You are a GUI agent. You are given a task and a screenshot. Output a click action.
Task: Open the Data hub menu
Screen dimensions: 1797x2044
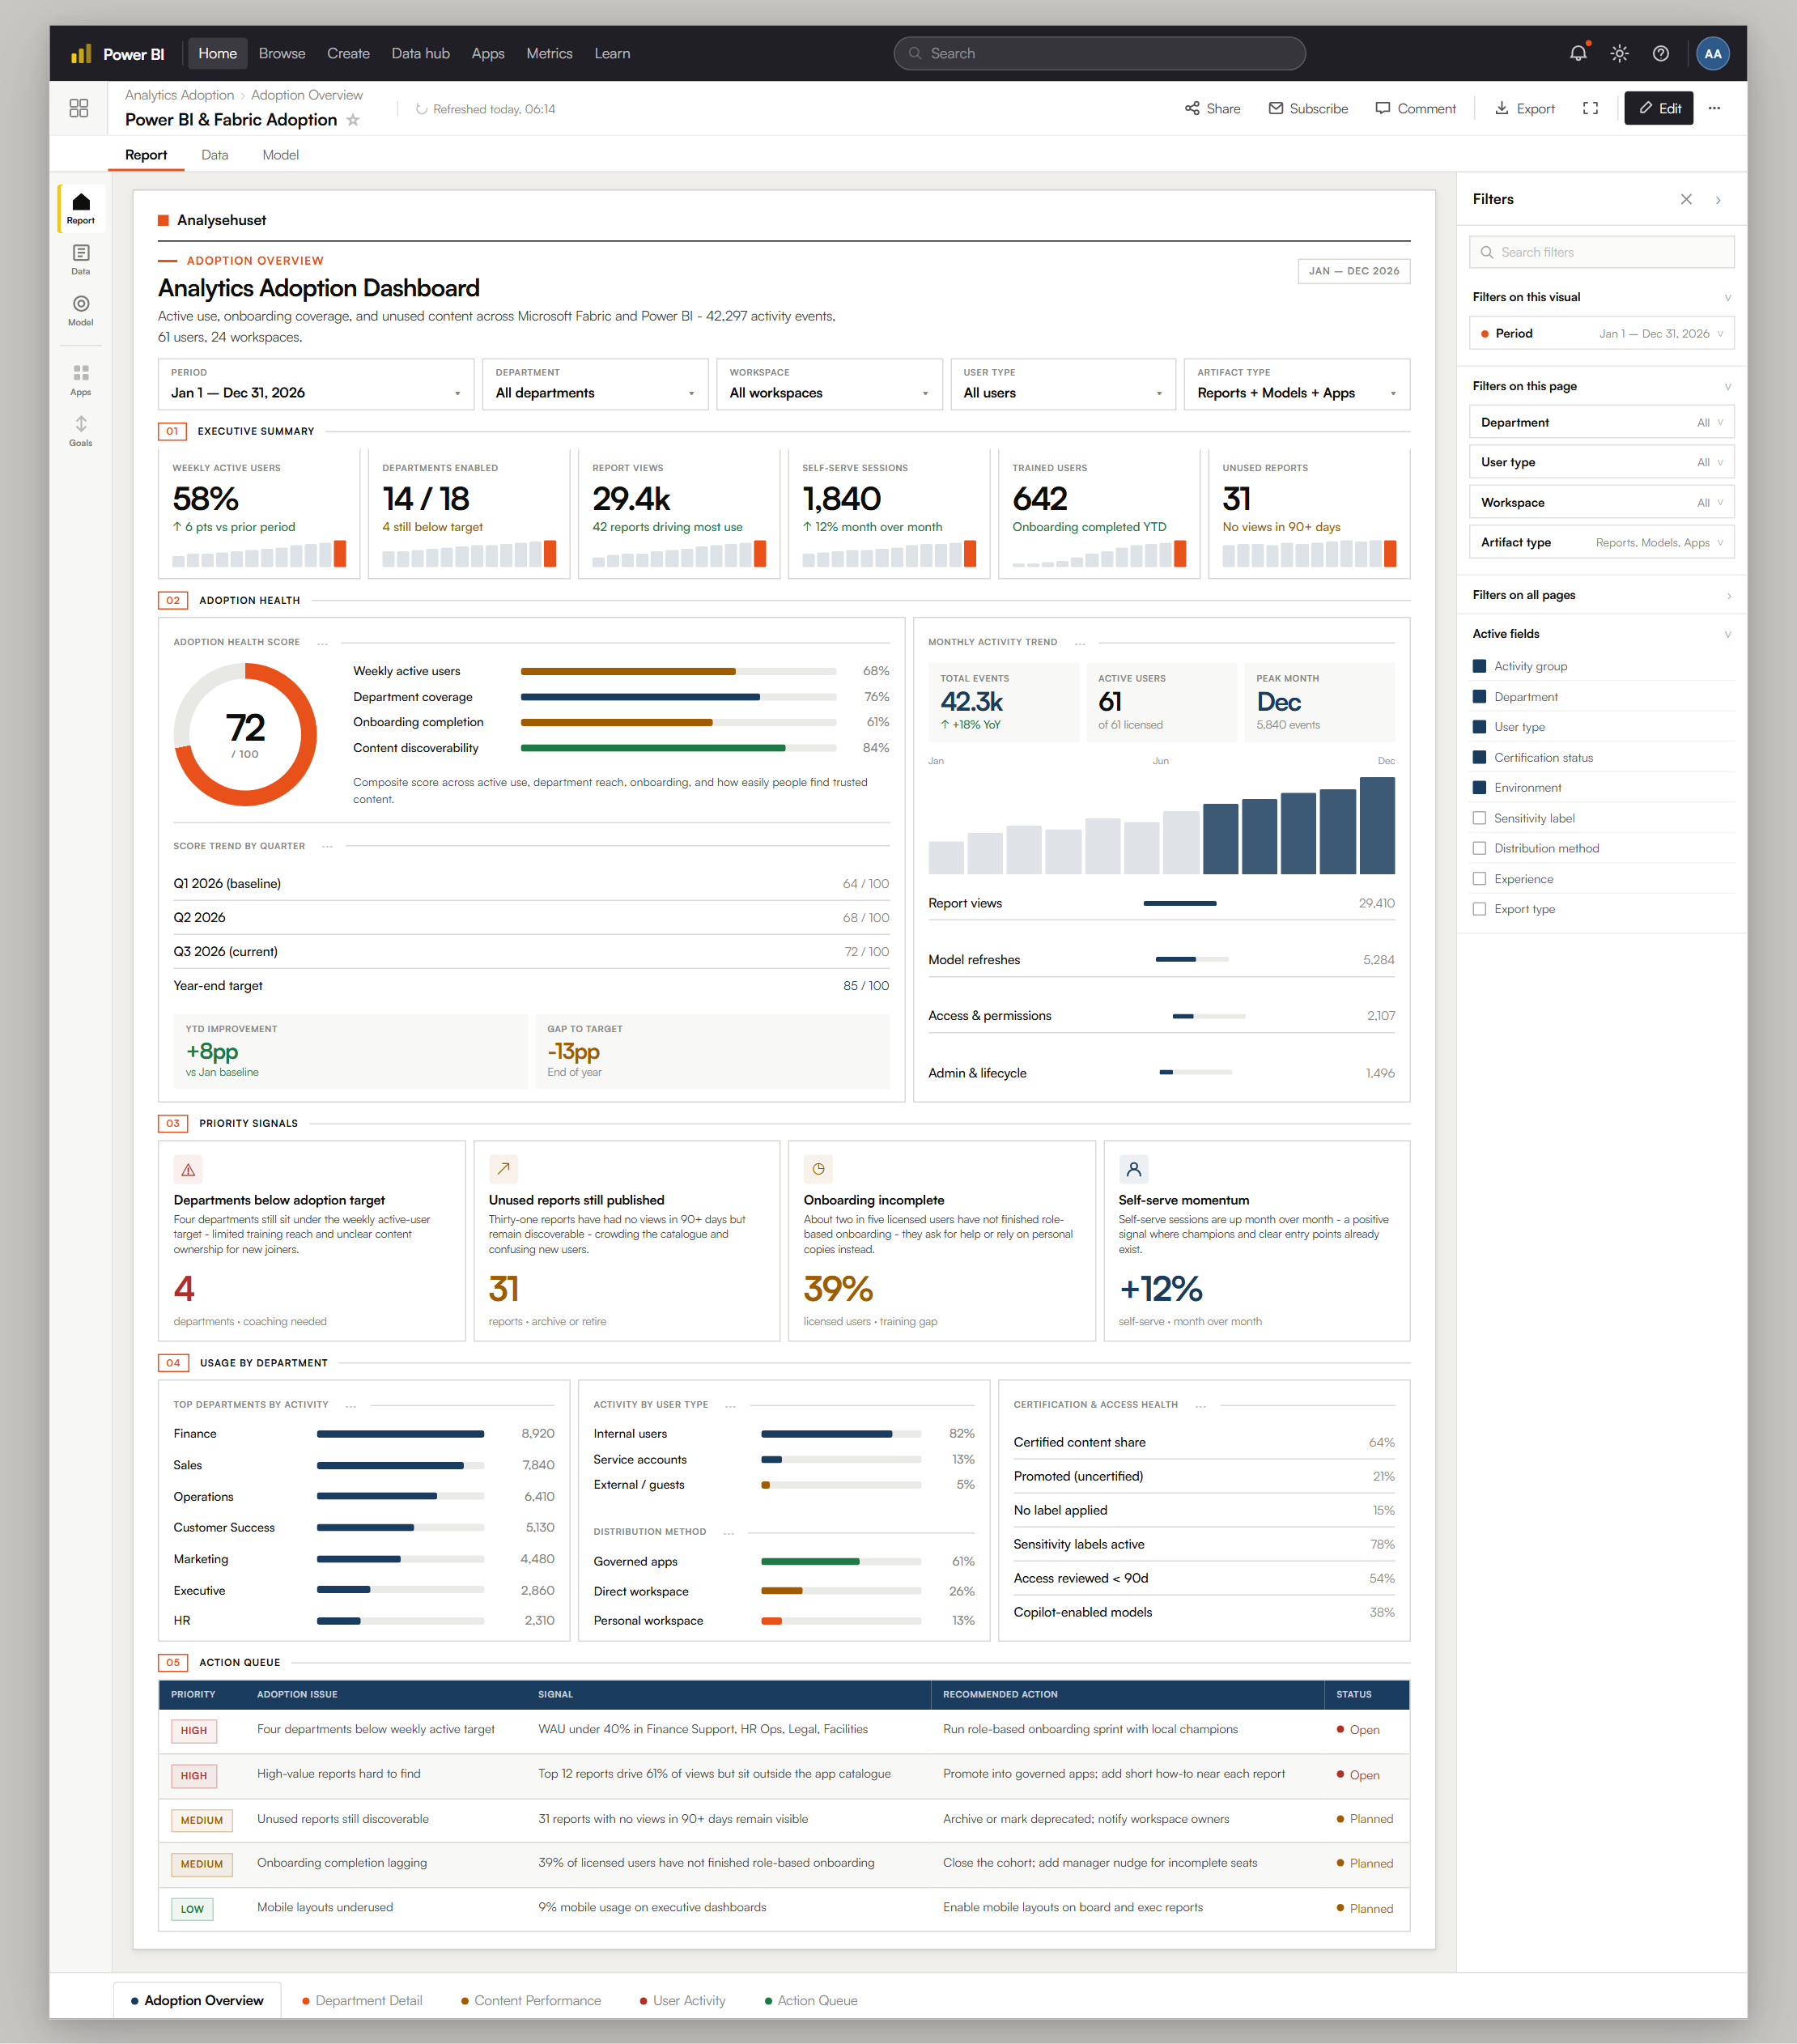421,54
